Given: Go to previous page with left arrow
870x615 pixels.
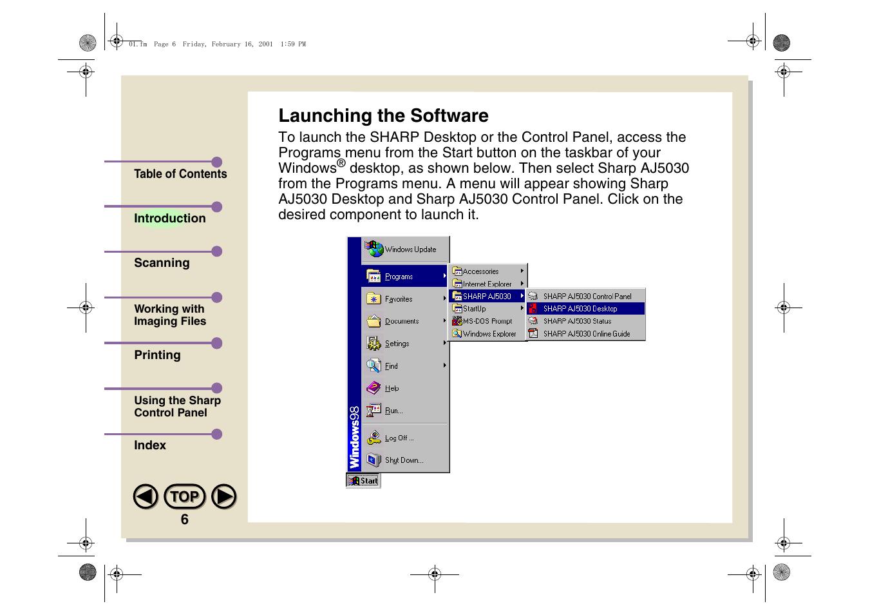Looking at the screenshot, I should 146,496.
